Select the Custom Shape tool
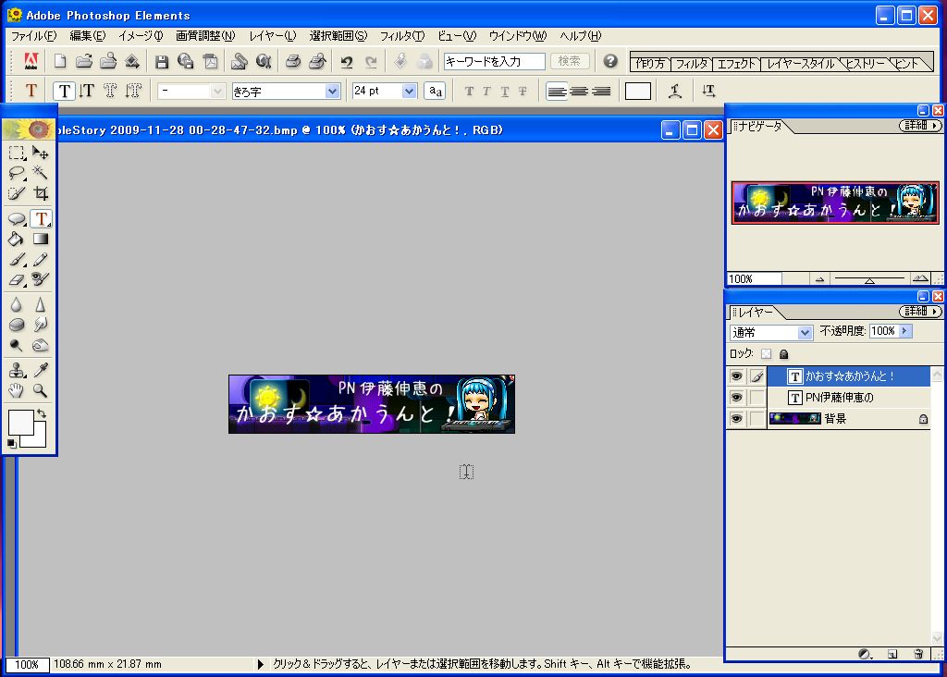The image size is (947, 677). point(17,218)
